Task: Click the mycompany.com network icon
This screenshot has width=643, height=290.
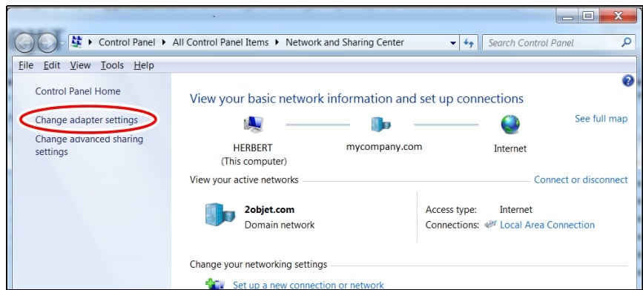Action: click(x=381, y=124)
